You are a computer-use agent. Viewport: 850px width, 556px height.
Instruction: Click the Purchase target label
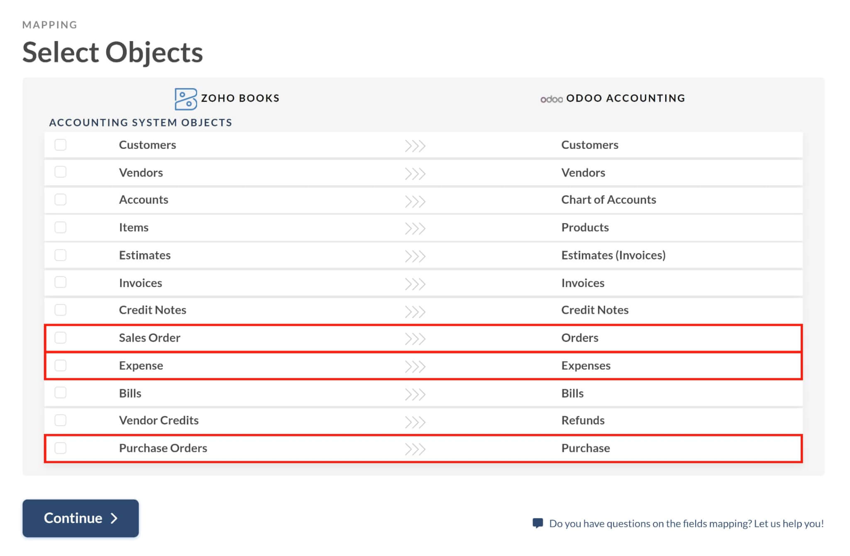(x=586, y=448)
